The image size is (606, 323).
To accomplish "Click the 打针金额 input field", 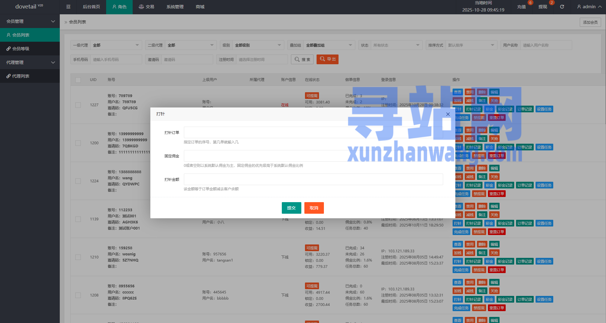I will point(313,179).
